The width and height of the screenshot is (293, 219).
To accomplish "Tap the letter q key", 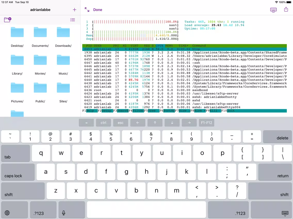I will [41, 153].
